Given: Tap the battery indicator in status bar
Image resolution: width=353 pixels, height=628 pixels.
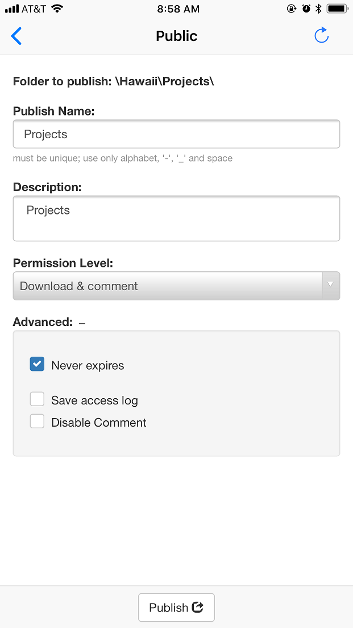Looking at the screenshot, I should pyautogui.click(x=337, y=9).
